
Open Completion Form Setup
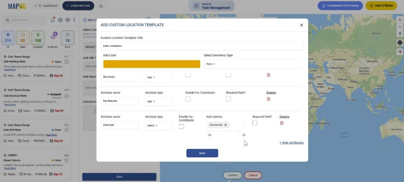[340, 6]
